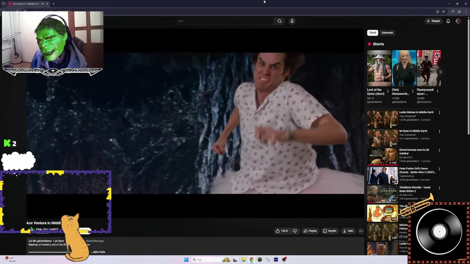Open menu for Elrond Konseyi video

pyautogui.click(x=439, y=150)
